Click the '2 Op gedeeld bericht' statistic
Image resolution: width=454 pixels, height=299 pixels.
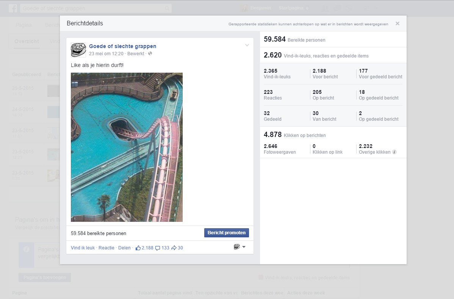pos(379,116)
